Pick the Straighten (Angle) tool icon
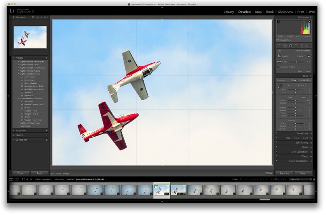The height and width of the screenshot is (215, 326). click(x=279, y=61)
